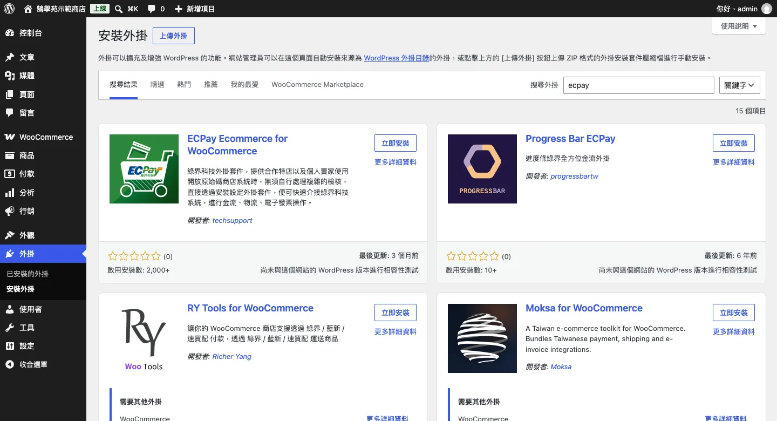The image size is (777, 421).
Task: Switch to the 精選 tab
Action: (157, 85)
